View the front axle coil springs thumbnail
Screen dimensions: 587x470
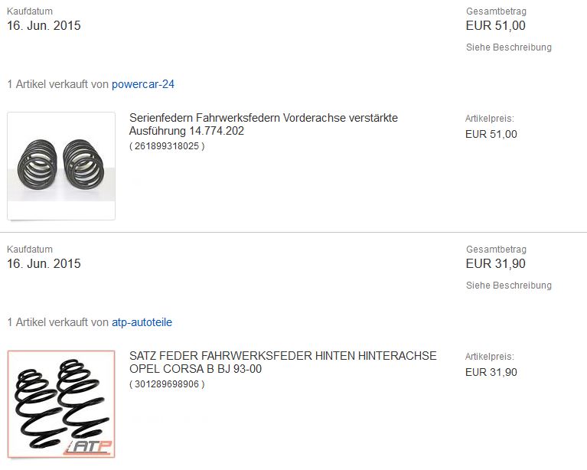coord(61,166)
